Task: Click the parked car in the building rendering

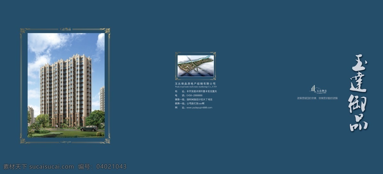Action: coord(89,128)
